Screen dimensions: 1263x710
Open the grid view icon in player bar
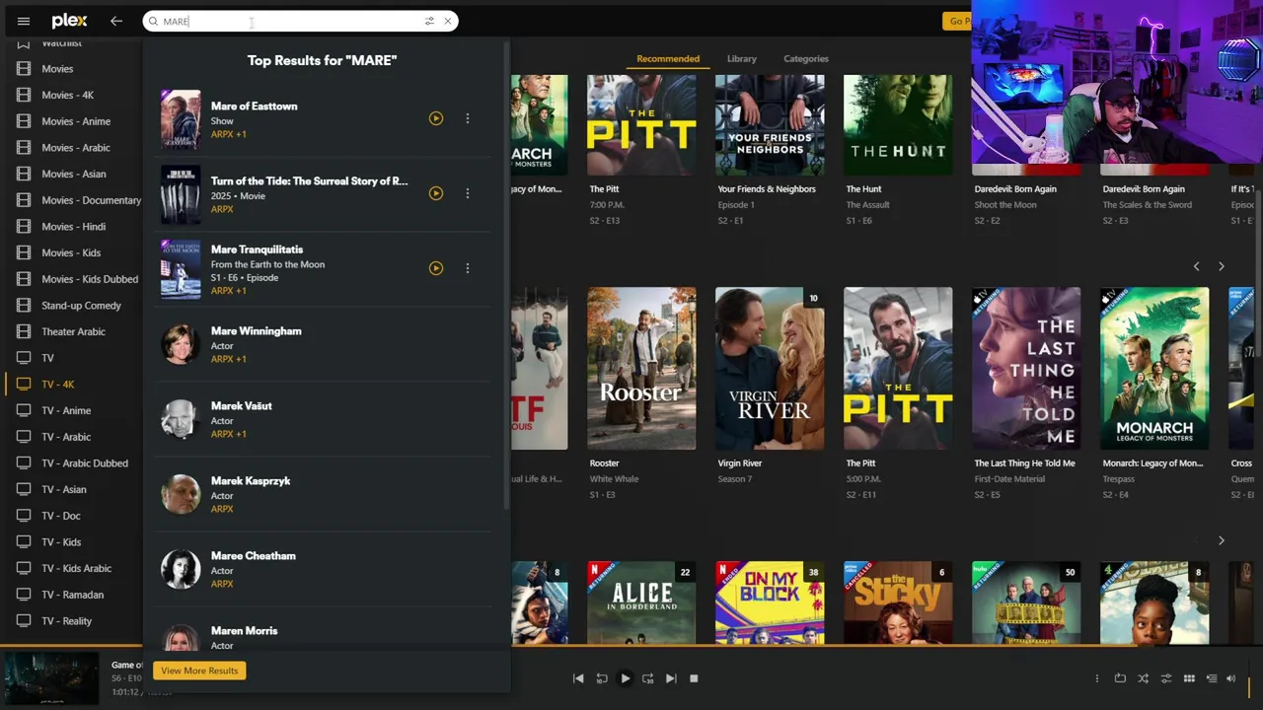1189,678
